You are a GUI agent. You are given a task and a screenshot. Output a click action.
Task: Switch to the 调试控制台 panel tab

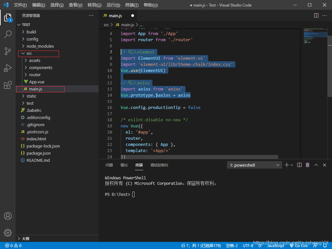pyautogui.click(x=160, y=165)
